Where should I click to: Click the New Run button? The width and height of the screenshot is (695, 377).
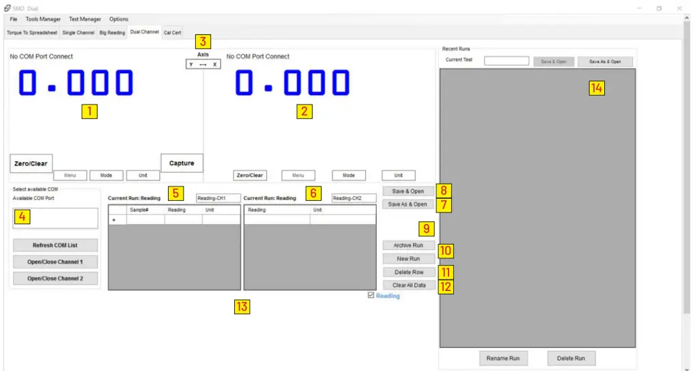(408, 259)
